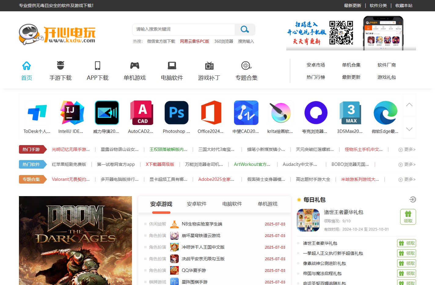Screen dimensions: 435x285
Task: Open the ToDesk app icon
Action: (37, 113)
